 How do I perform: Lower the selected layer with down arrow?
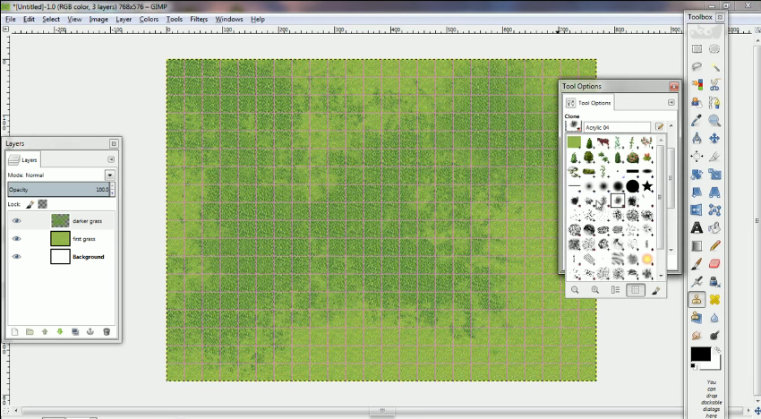(x=60, y=331)
